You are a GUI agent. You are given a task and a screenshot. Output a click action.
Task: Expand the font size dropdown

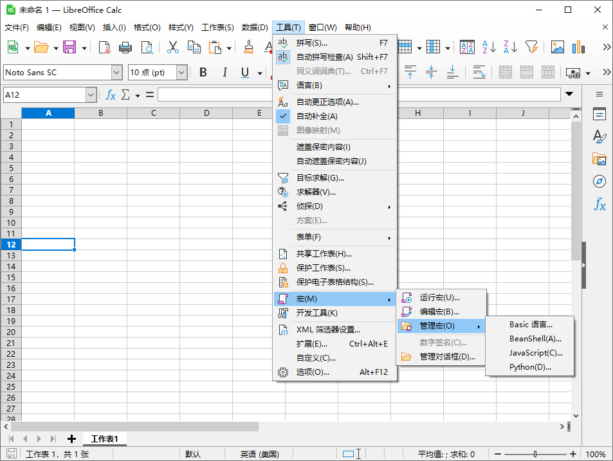(182, 72)
